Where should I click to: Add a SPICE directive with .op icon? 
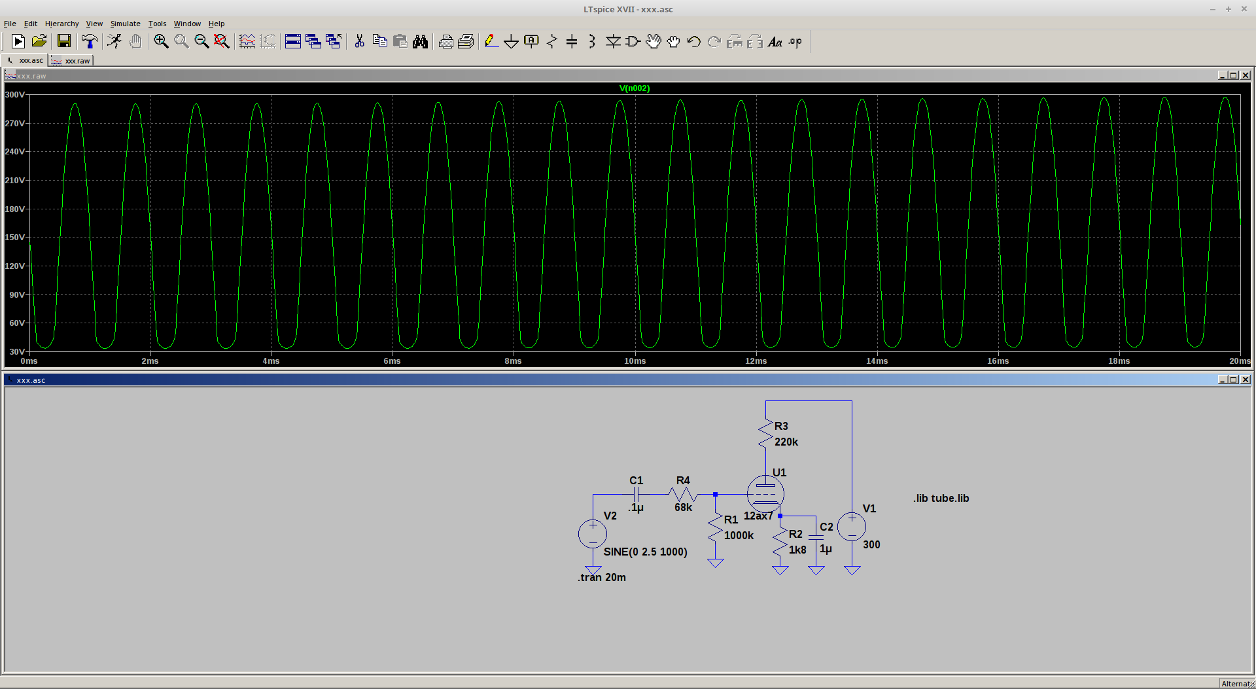click(795, 42)
